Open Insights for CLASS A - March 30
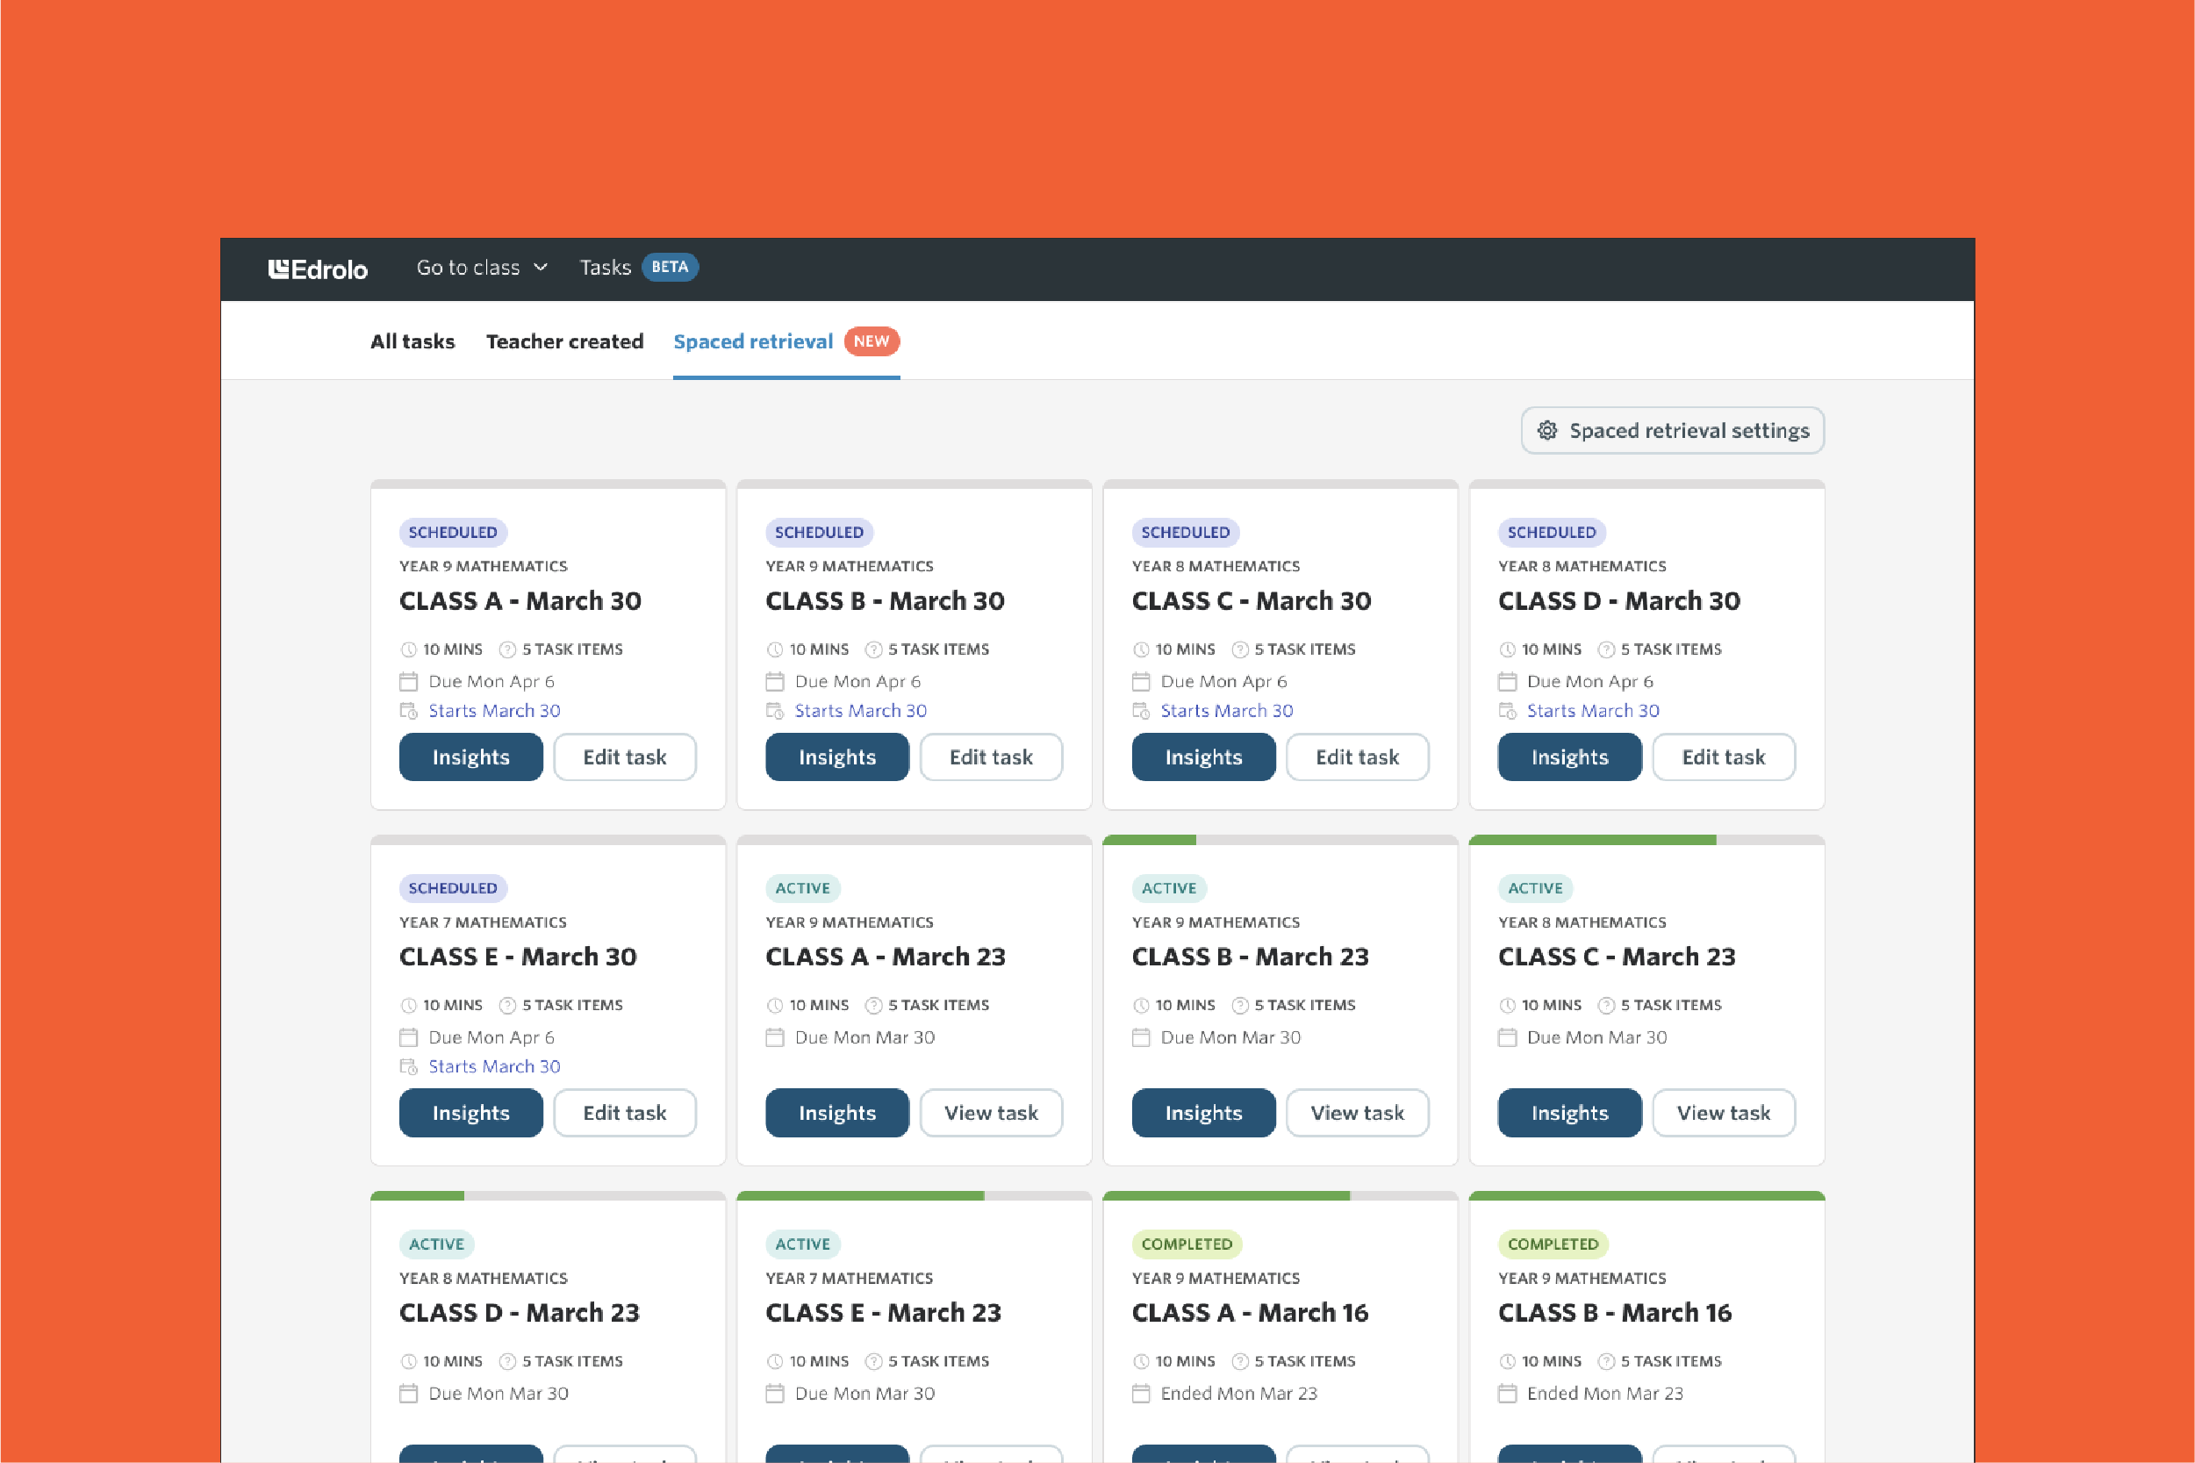Screen dimensions: 2195x1463 click(x=470, y=757)
